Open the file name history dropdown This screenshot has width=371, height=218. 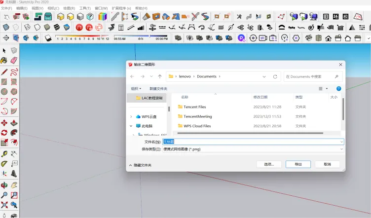click(341, 142)
